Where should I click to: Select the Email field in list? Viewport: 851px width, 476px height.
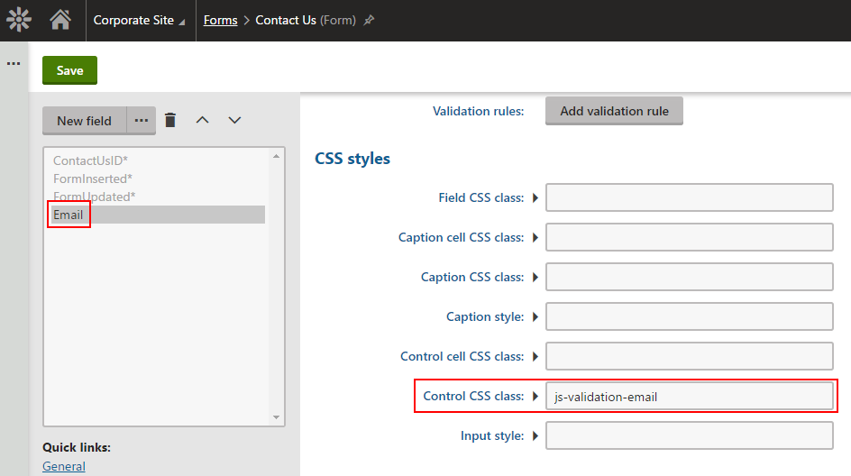click(x=69, y=215)
